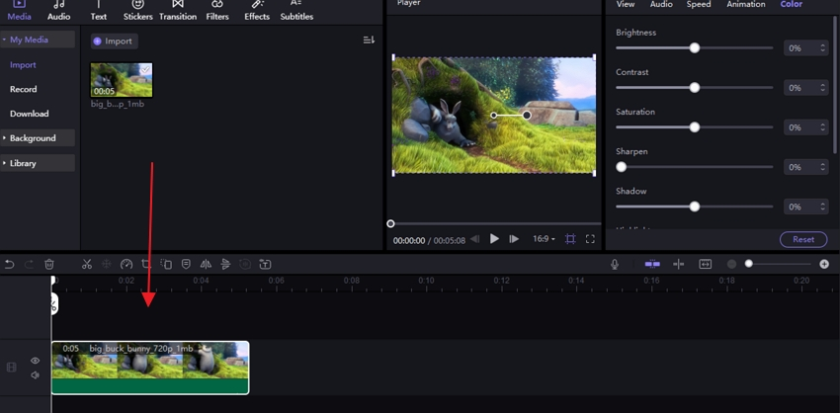Step to next frame in player
The width and height of the screenshot is (840, 413).
coord(514,239)
